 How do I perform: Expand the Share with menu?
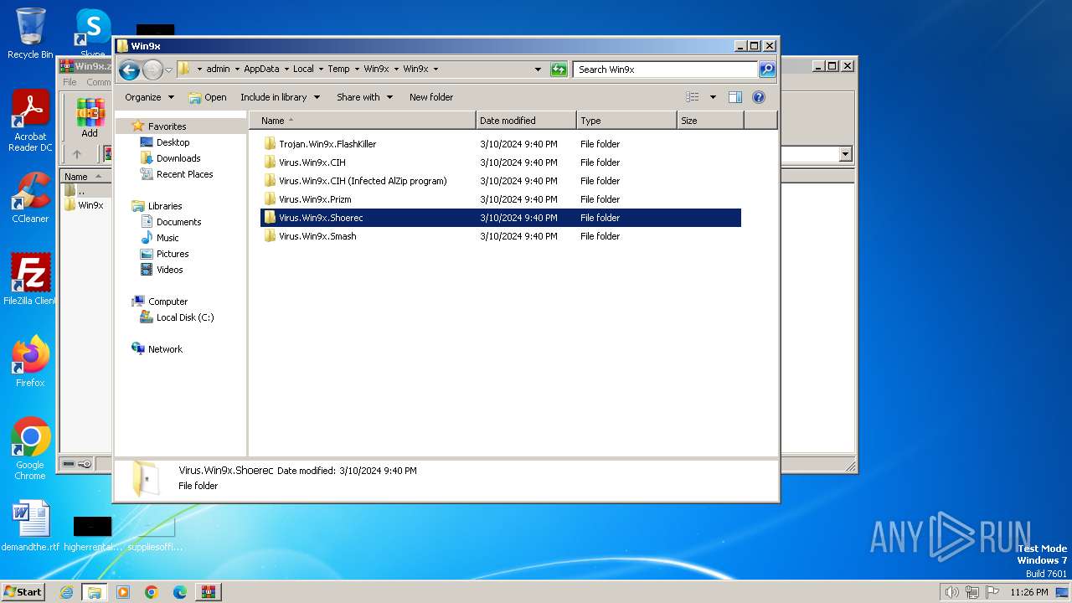point(364,97)
